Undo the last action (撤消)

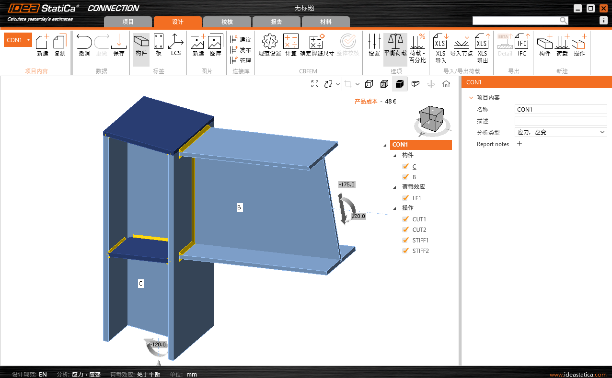[84, 46]
